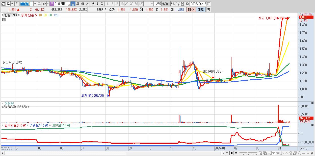This screenshot has width=315, height=156.
Task: Zoom in chart with plus icon
Action: point(308,153)
